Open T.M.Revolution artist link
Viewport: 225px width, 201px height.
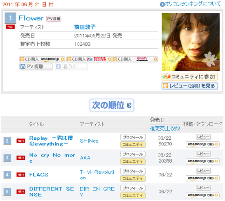coord(97,175)
